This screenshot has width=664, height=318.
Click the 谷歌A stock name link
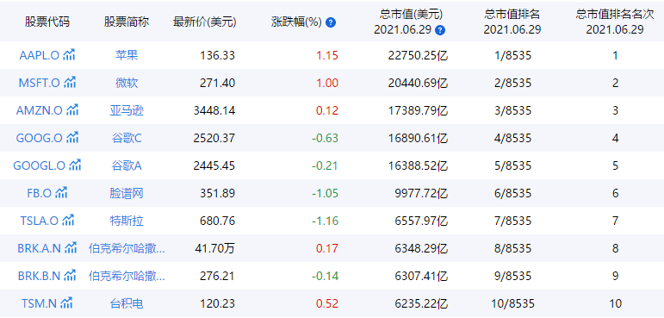coord(127,165)
